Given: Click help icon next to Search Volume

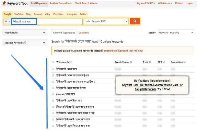Looking at the screenshot, I should [x=131, y=62].
